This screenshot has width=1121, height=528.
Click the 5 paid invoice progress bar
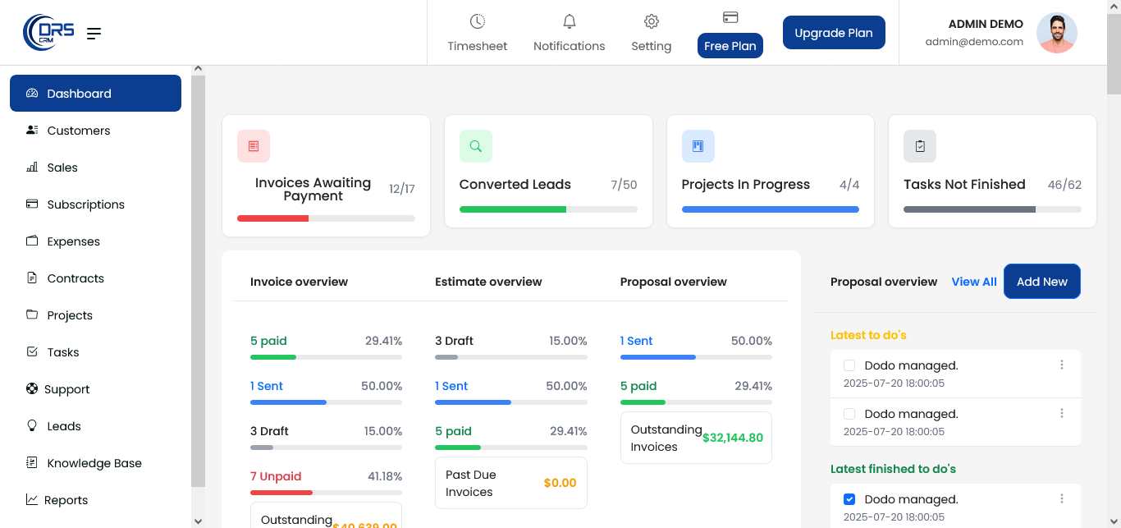[x=326, y=357]
